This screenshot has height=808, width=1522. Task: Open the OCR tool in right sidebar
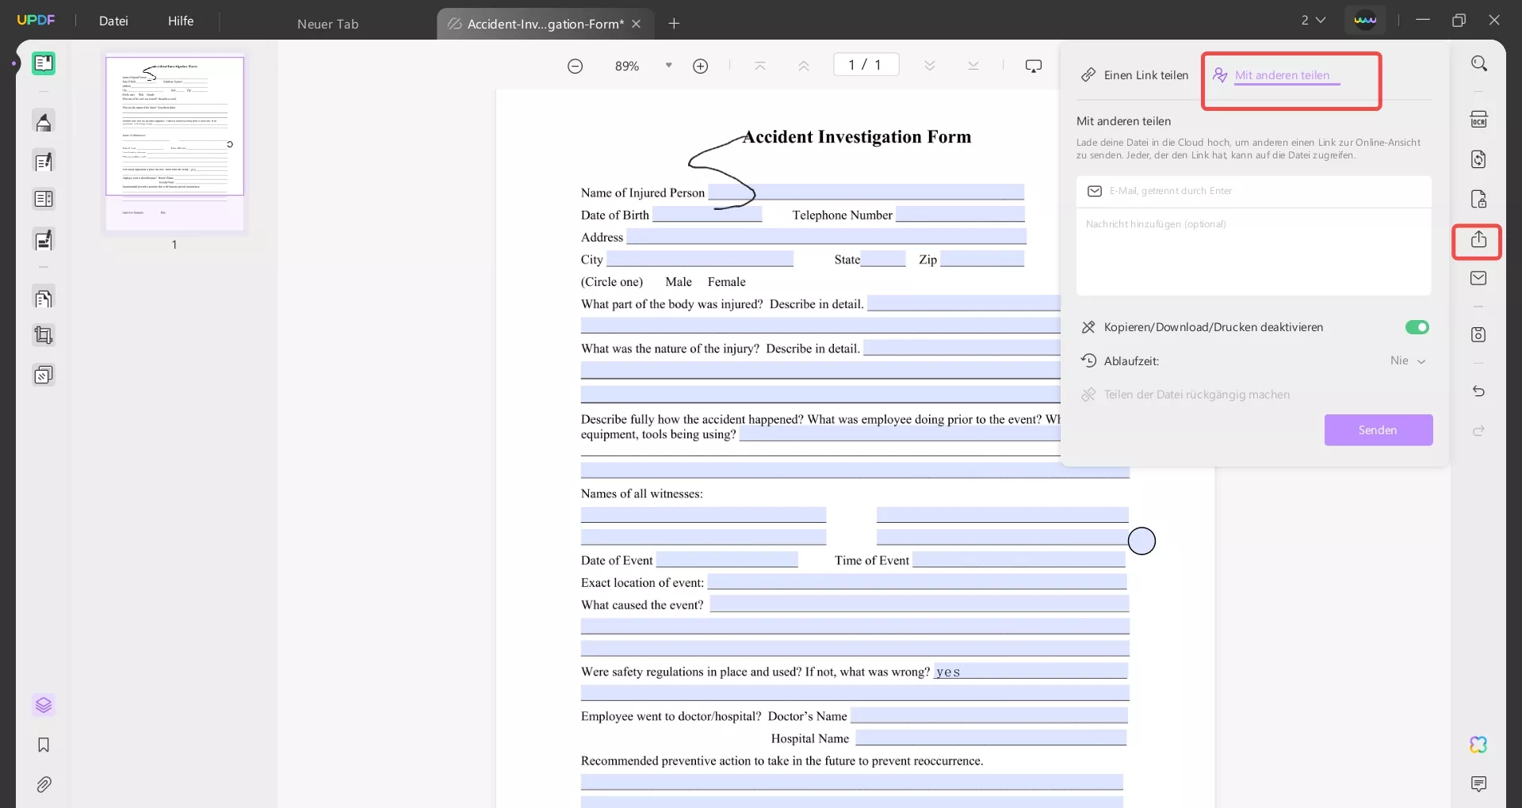click(1479, 118)
